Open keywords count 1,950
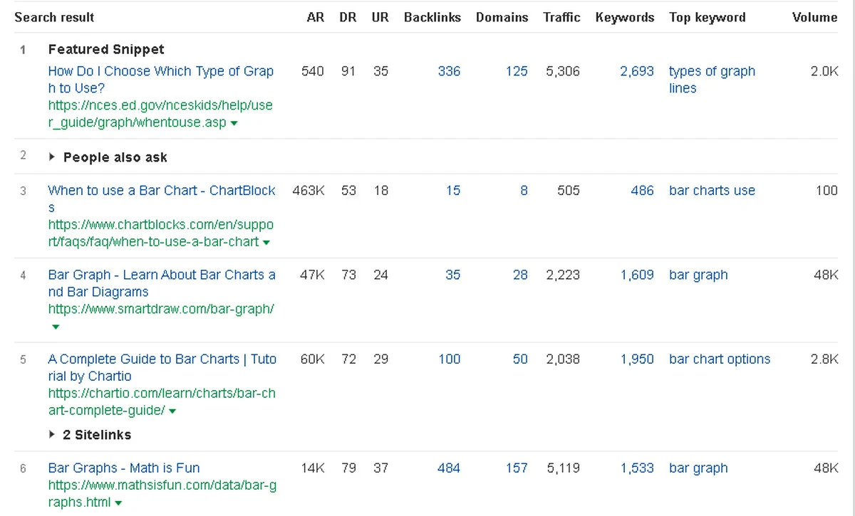This screenshot has width=855, height=516. (637, 359)
